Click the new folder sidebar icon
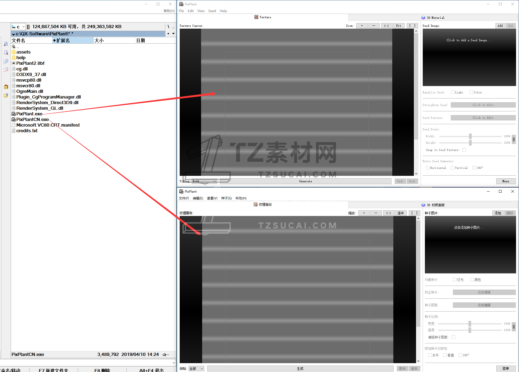The image size is (519, 372). 6,95
